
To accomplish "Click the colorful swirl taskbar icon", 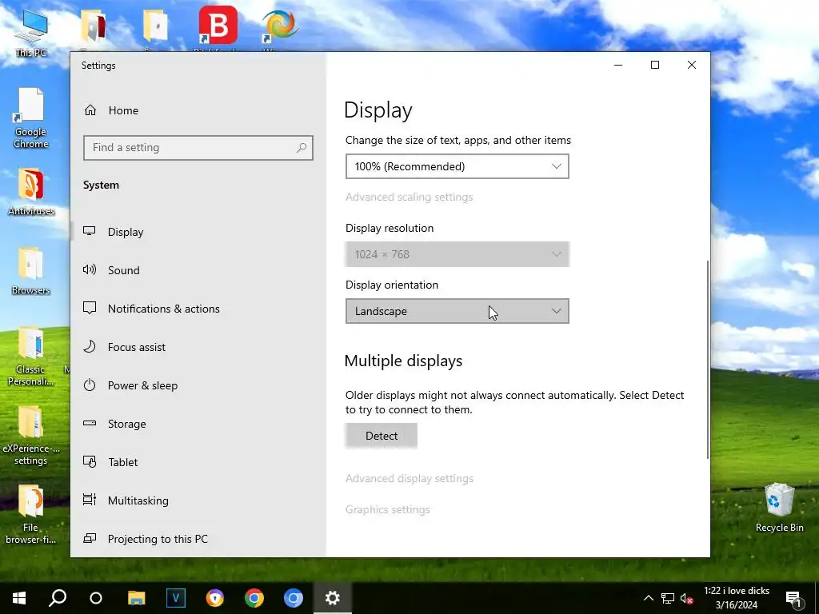I will [214, 598].
